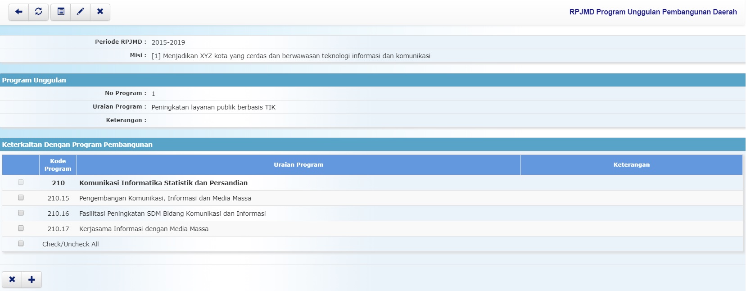746x291 pixels.
Task: Select row Komunikasi Informatika Statistik dan Persandian
Action: click(163, 183)
